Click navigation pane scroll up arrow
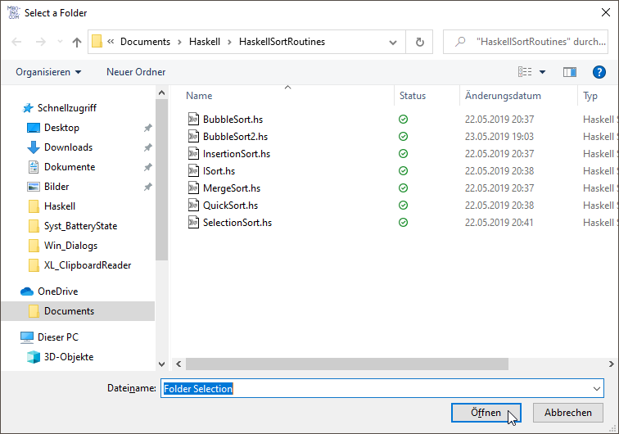Screen dimensions: 619x434 [161, 93]
